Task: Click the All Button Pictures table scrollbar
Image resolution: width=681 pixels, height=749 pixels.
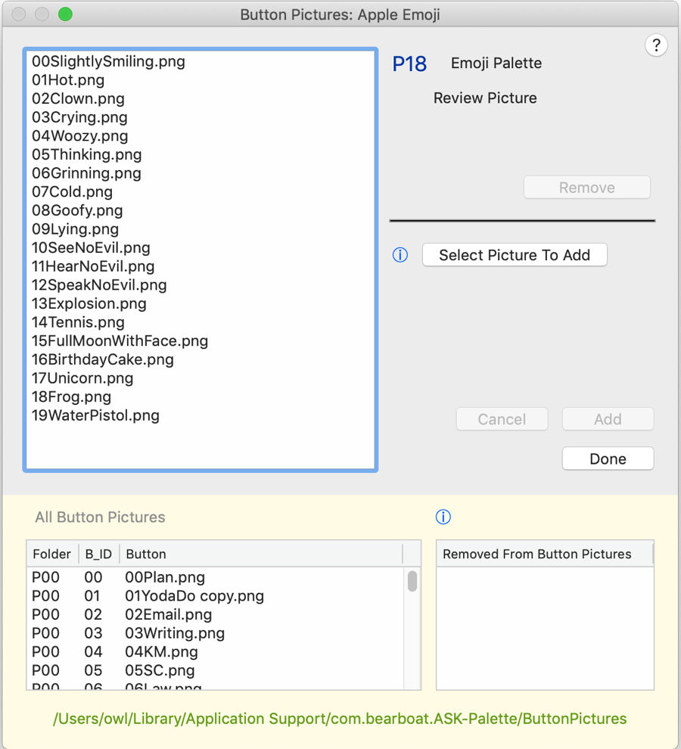Action: (412, 581)
